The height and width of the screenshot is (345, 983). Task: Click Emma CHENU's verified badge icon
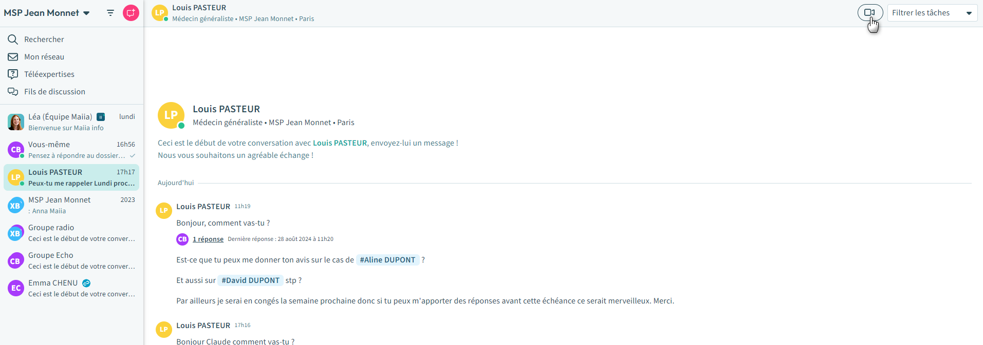[86, 283]
